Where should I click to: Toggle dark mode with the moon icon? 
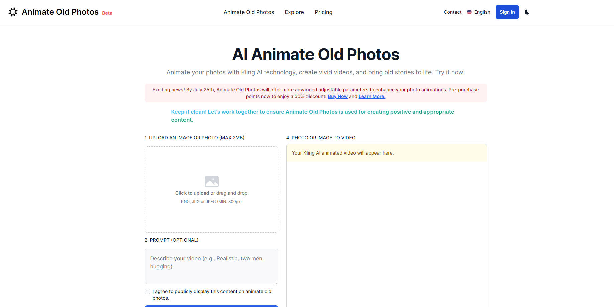[x=527, y=12]
